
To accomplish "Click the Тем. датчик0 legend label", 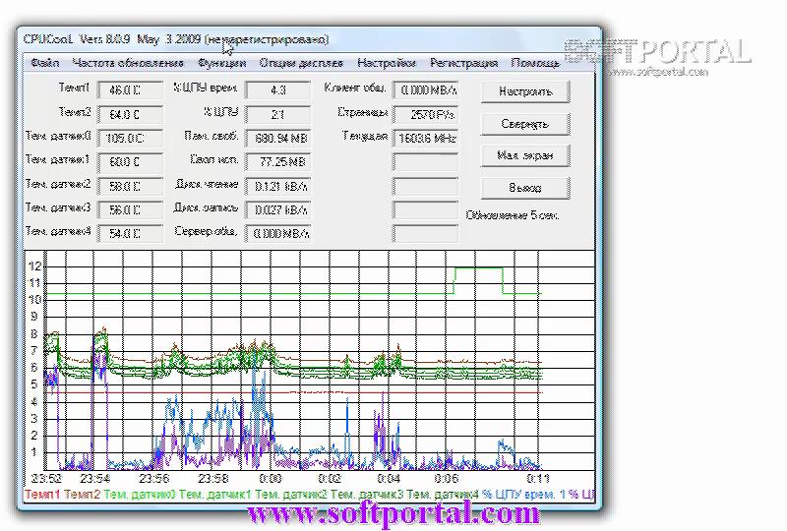I will click(x=140, y=495).
